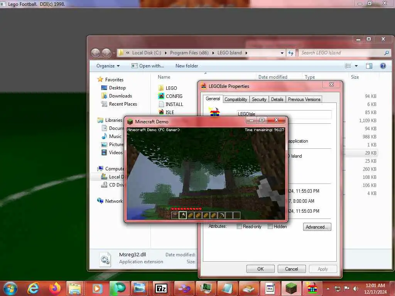Expand the view options dropdown arrow

coord(356,66)
